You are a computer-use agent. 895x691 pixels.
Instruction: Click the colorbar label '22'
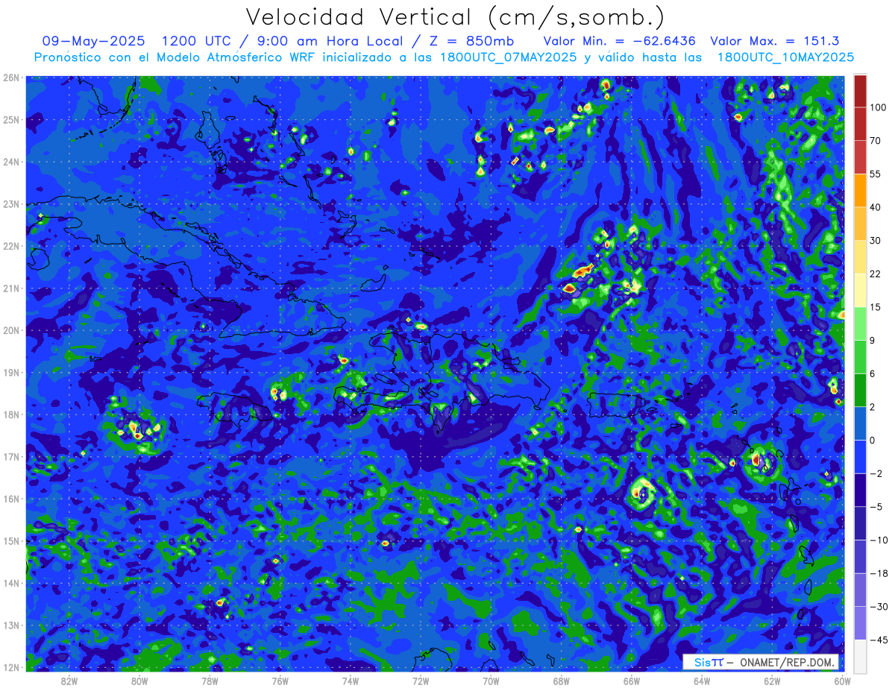point(876,274)
